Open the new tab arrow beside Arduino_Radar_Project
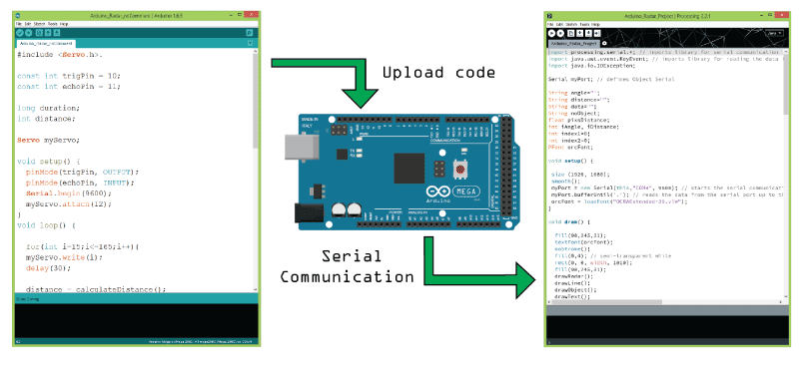This screenshot has width=799, height=383. point(604,43)
